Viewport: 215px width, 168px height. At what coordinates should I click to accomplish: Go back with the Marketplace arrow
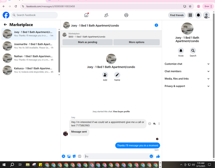[5, 25]
